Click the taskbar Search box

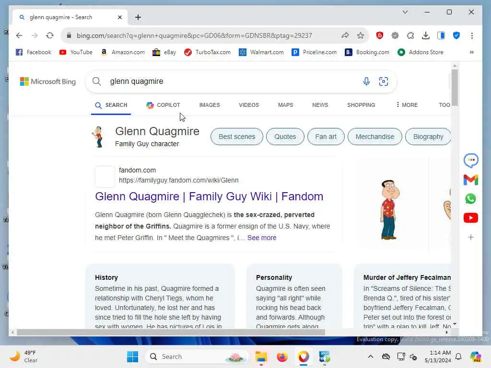(x=197, y=356)
